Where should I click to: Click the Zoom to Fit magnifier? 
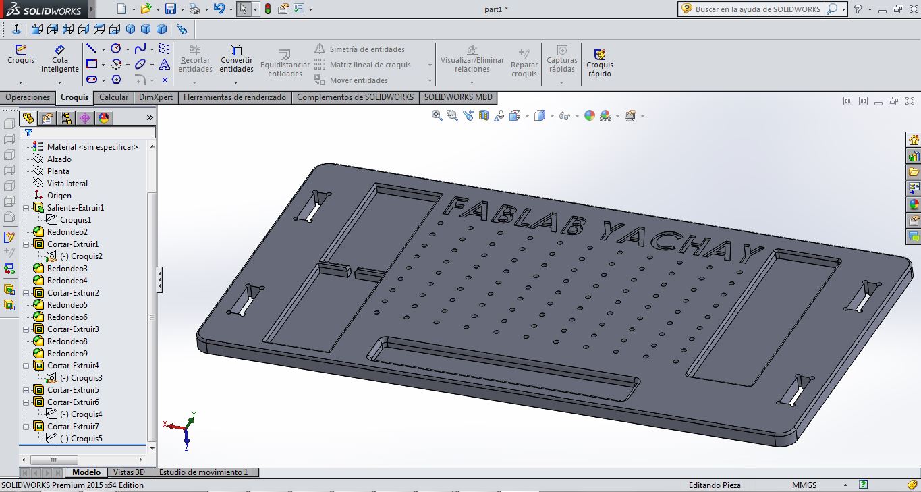[437, 115]
